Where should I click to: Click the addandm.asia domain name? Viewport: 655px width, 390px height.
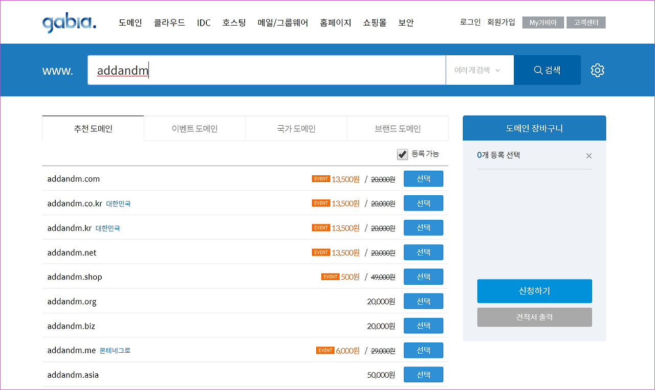point(73,375)
